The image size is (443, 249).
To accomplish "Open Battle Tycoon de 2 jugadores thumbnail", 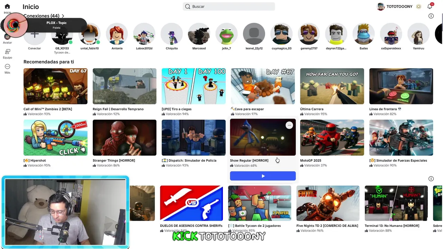I will point(260,203).
